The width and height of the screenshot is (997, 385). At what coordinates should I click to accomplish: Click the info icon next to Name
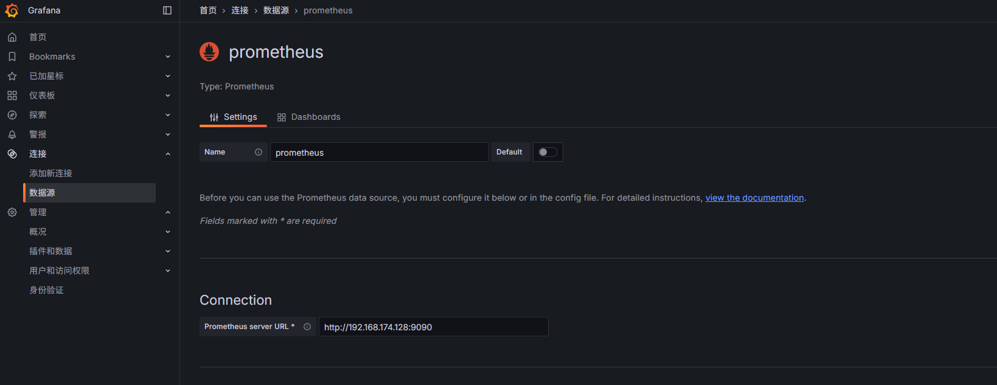259,152
